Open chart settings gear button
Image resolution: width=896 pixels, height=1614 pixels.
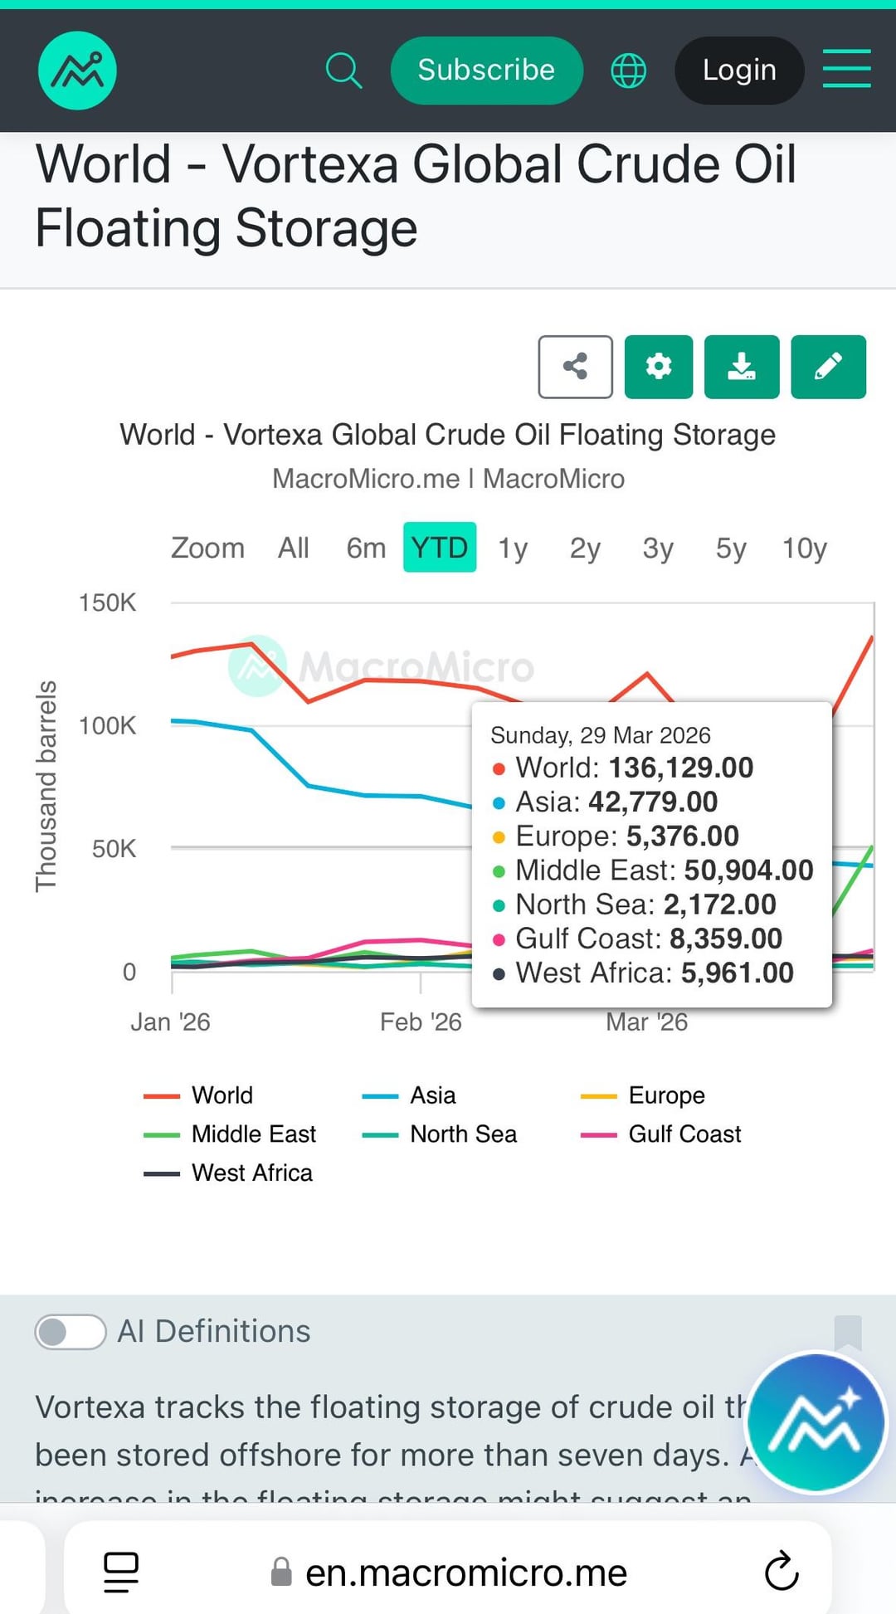pos(659,367)
